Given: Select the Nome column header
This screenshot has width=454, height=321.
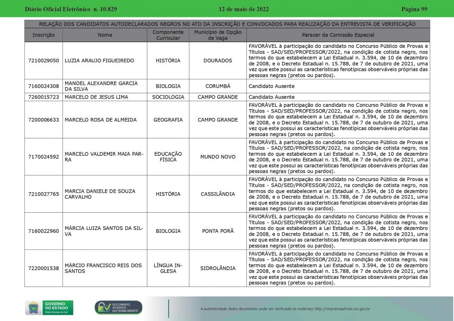Looking at the screenshot, I should pos(105,35).
